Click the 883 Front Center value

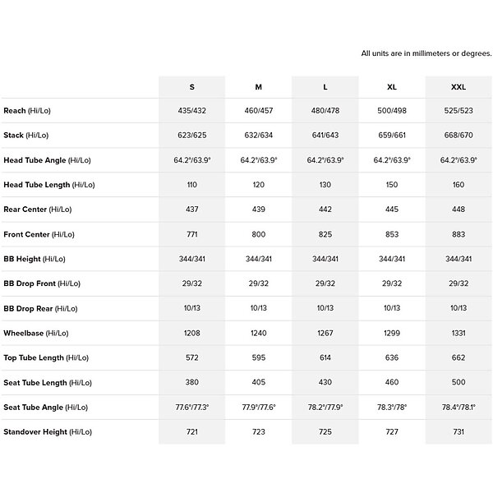tap(458, 234)
